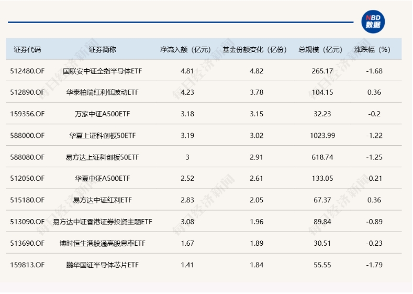This screenshot has height=294, width=413.
Task: Select the 净流入额（亿元） column header
Action: tap(185, 50)
